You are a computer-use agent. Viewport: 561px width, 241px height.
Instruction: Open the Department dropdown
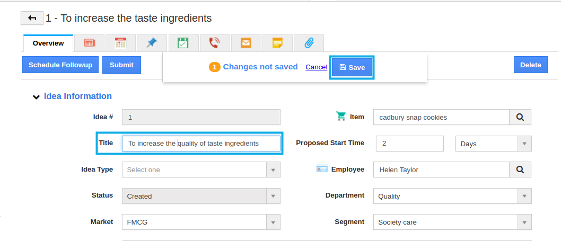click(452, 196)
